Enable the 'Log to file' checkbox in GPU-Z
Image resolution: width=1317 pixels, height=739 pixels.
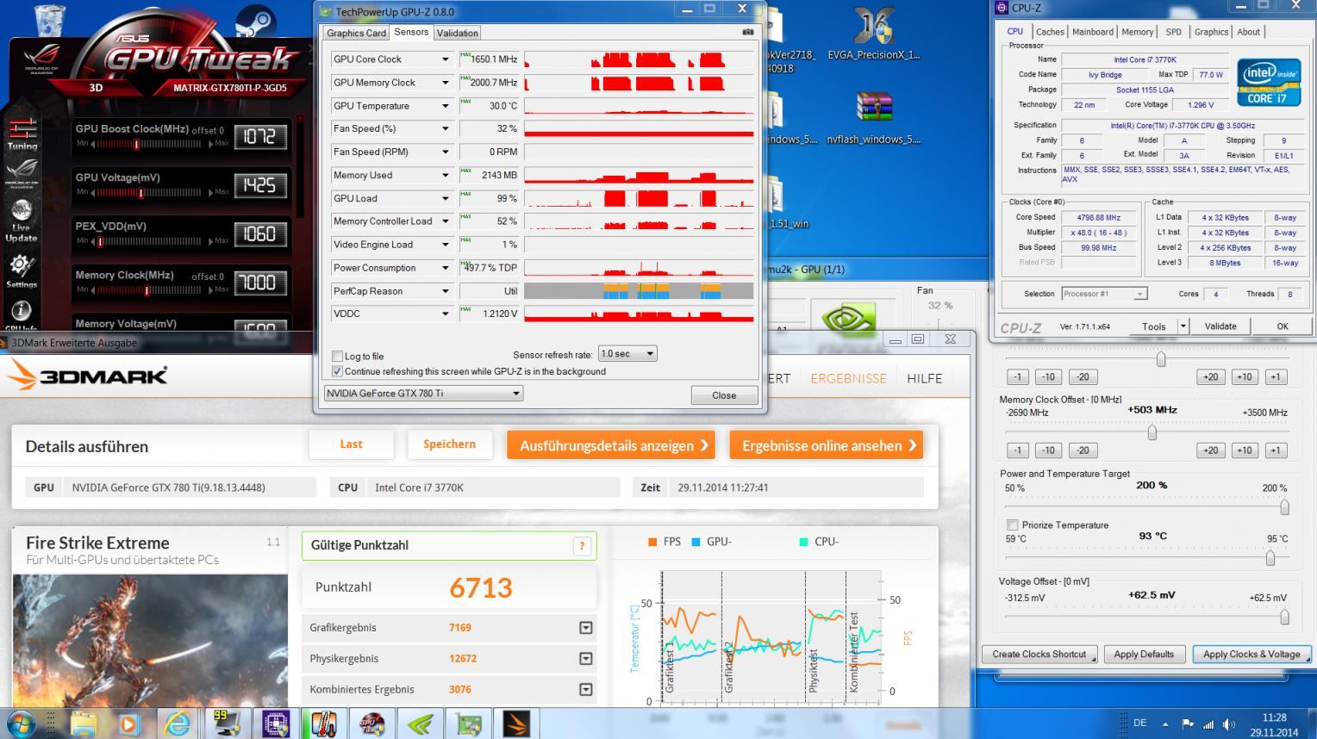tap(337, 356)
